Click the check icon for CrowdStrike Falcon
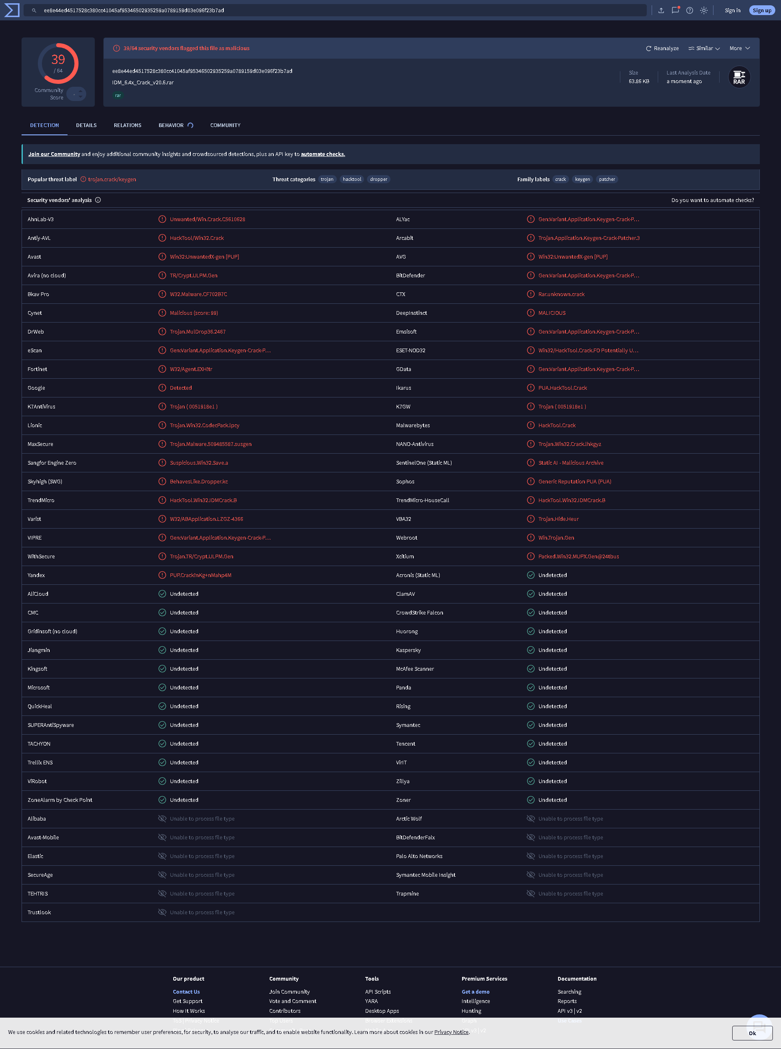 pyautogui.click(x=530, y=613)
